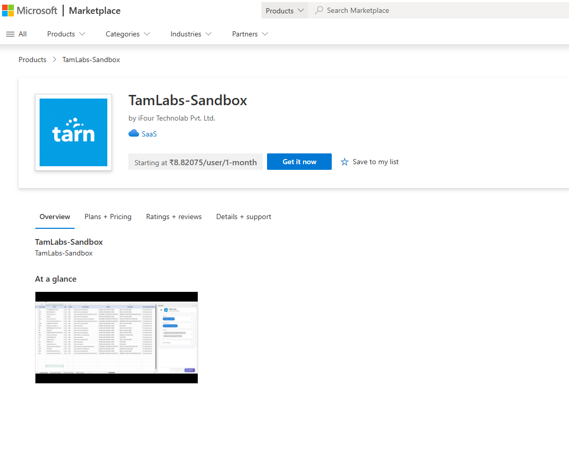Open the At a glance screenshot thumbnail
This screenshot has height=452, width=569.
tap(117, 338)
